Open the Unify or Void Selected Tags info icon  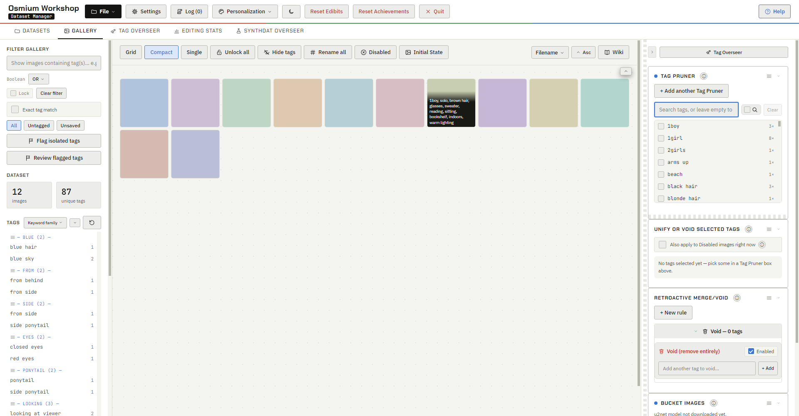pos(749,229)
